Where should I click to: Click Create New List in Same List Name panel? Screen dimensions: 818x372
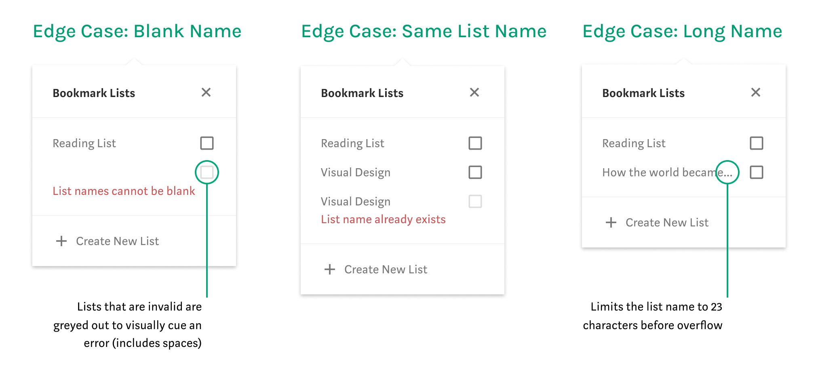pos(386,269)
